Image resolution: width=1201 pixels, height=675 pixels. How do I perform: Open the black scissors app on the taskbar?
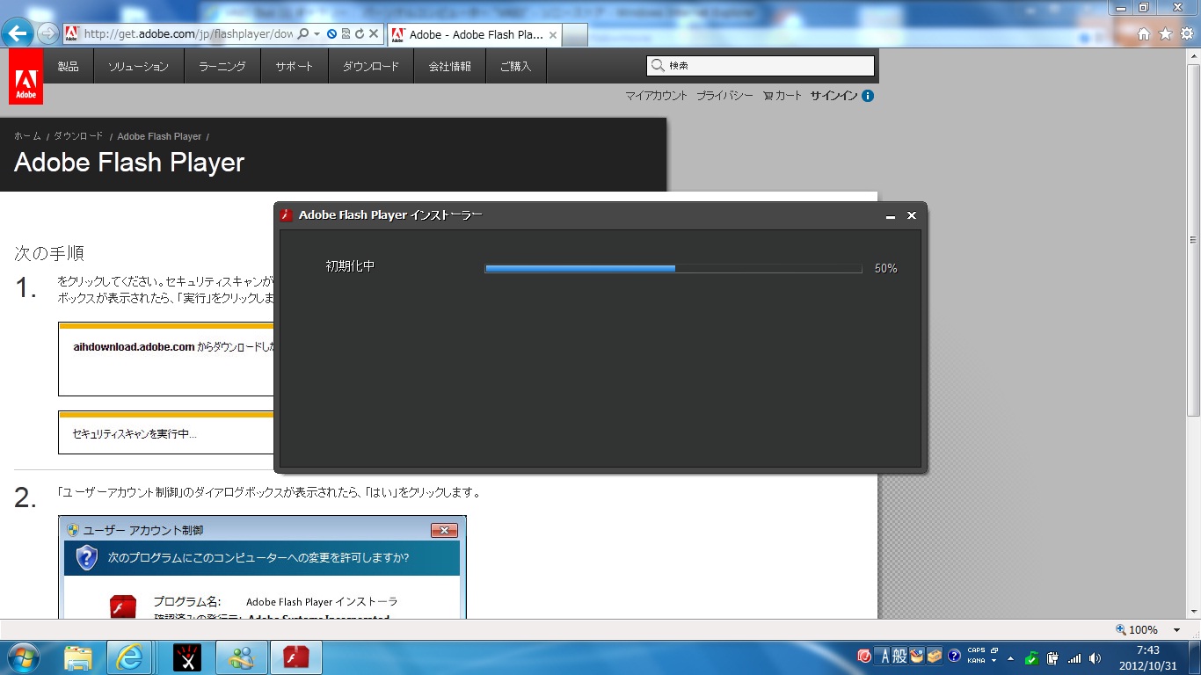(186, 657)
